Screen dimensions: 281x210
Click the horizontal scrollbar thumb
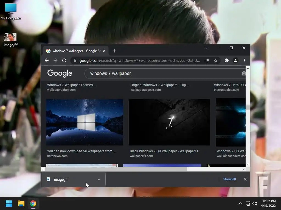click(x=116, y=169)
